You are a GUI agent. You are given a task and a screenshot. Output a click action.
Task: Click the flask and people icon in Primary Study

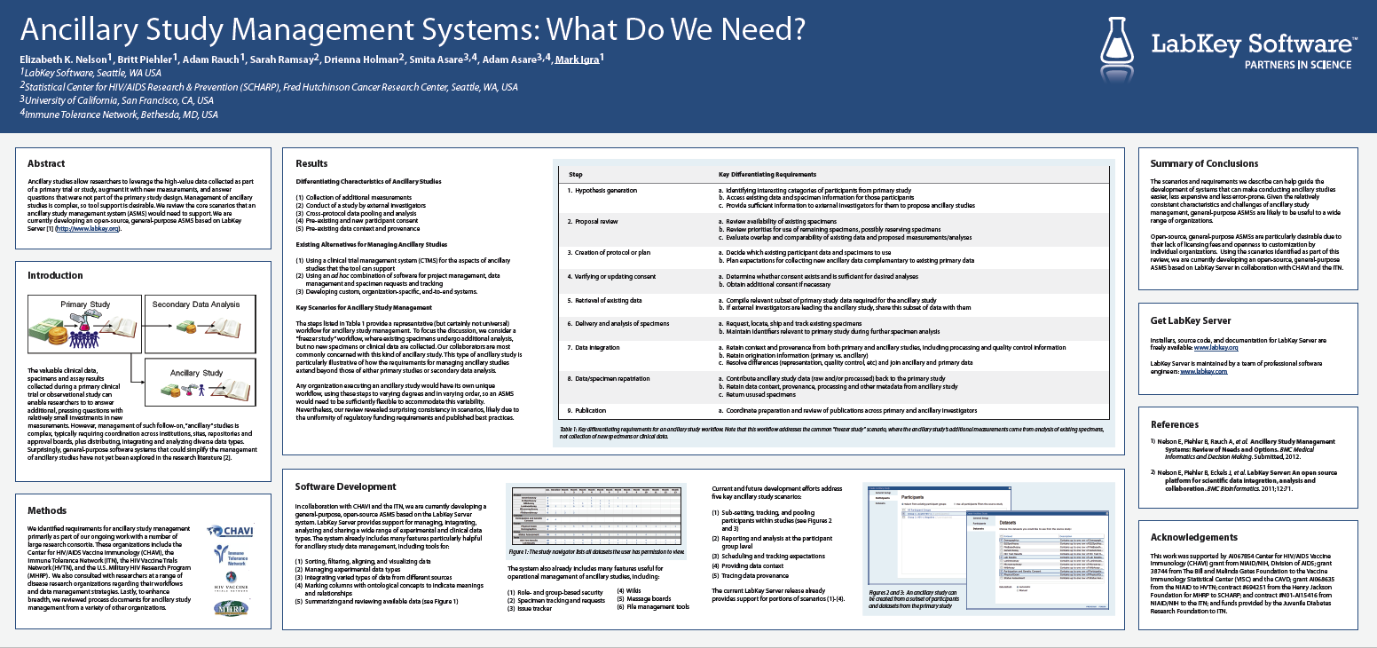point(86,330)
